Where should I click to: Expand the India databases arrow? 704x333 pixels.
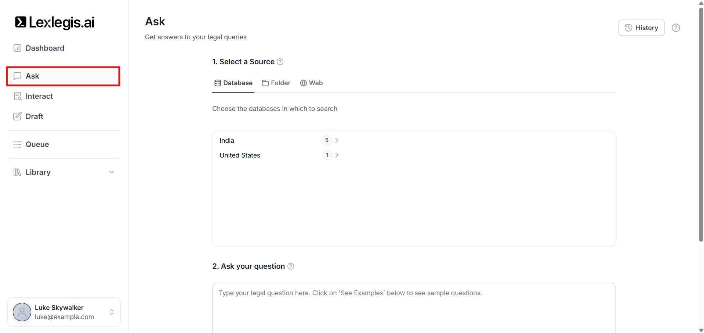tap(337, 141)
